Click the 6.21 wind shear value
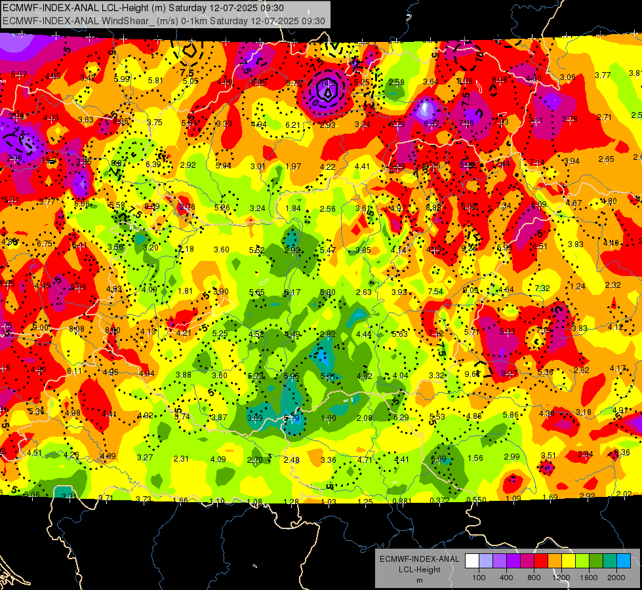 click(x=292, y=125)
